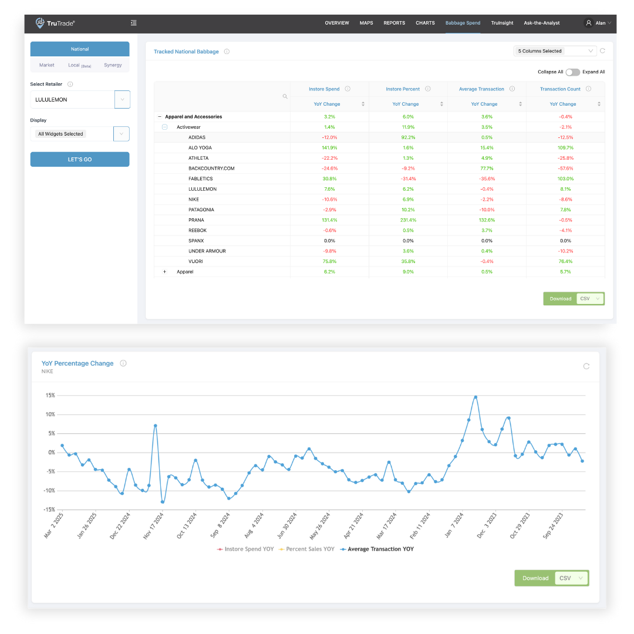
Task: Open the REPORTS menu
Action: tap(394, 23)
